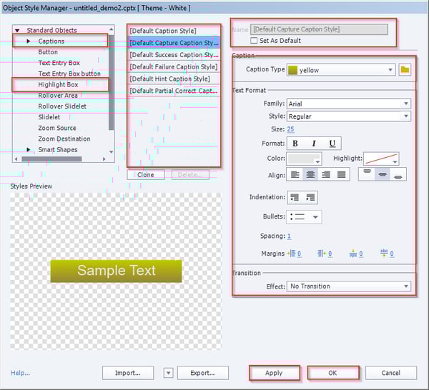This screenshot has width=429, height=390.
Task: Open the Caption Type dropdown
Action: pyautogui.click(x=341, y=70)
